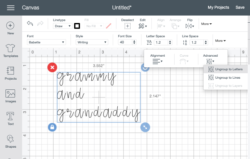Click the 3.552" width label
250x159 pixels.
99,66
